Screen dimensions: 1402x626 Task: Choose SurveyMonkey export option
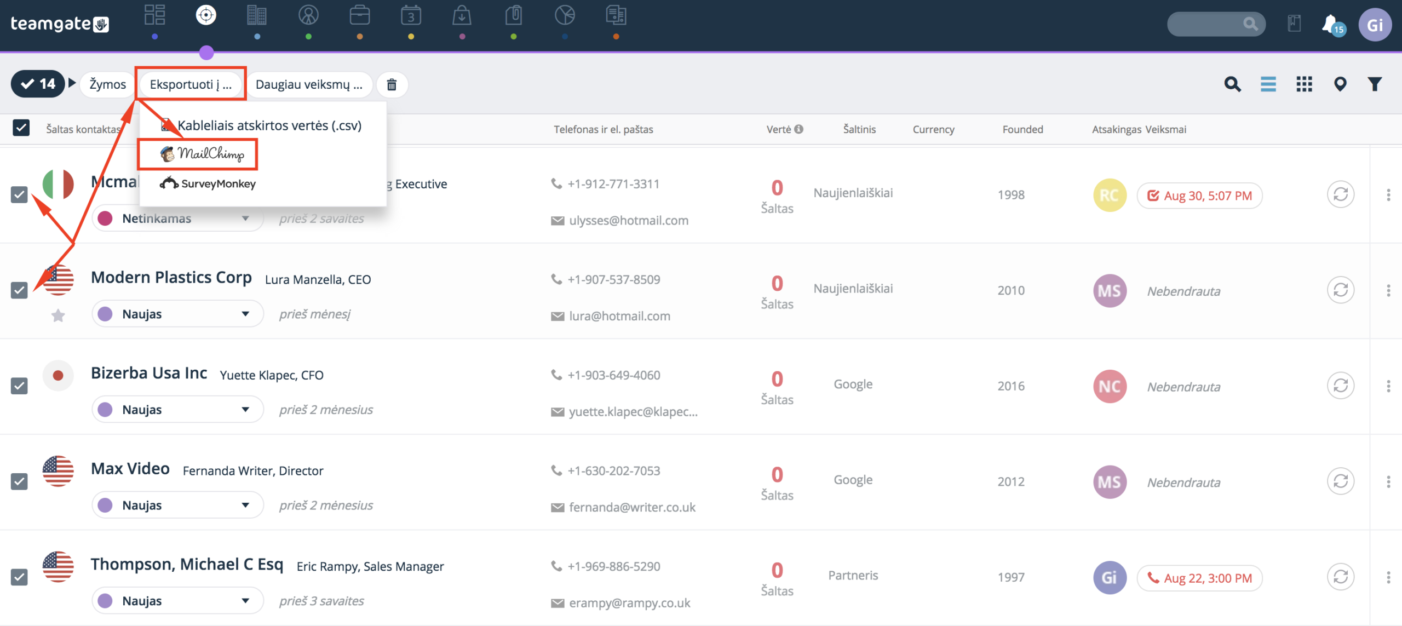[208, 183]
